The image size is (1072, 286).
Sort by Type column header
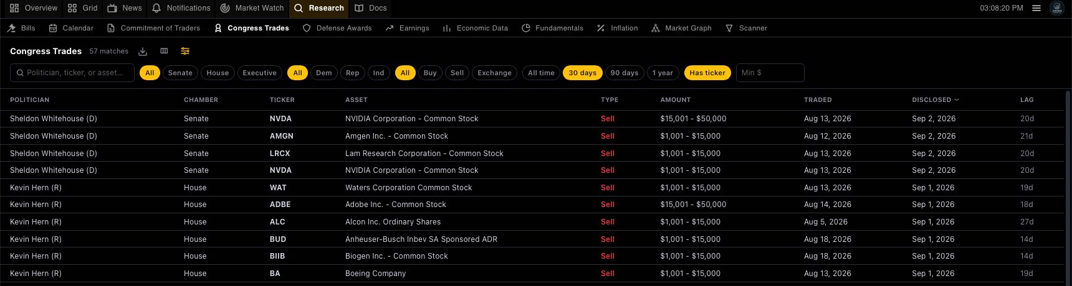[610, 99]
